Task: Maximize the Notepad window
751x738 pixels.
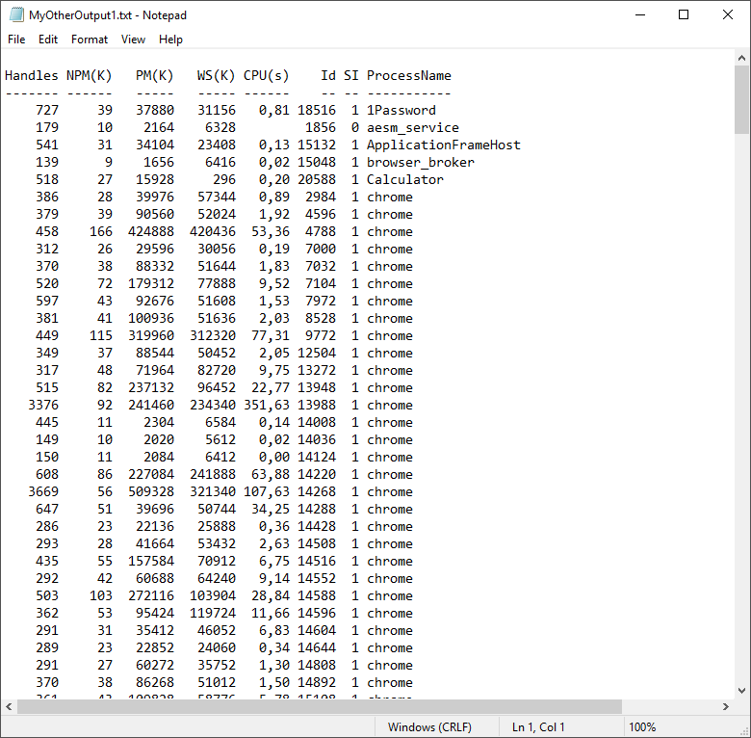Action: (684, 14)
